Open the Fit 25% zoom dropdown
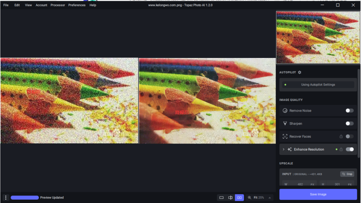The image size is (361, 203). [270, 198]
